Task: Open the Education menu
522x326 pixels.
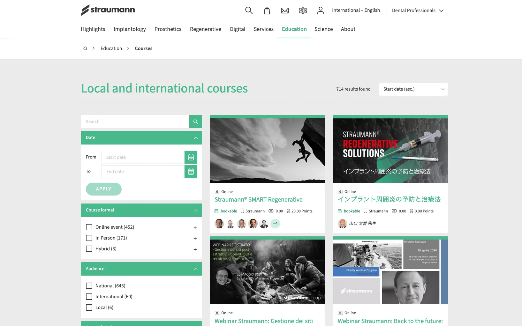Action: 294,29
